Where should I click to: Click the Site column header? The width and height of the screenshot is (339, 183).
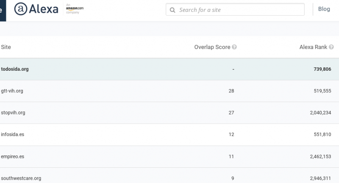(x=6, y=47)
